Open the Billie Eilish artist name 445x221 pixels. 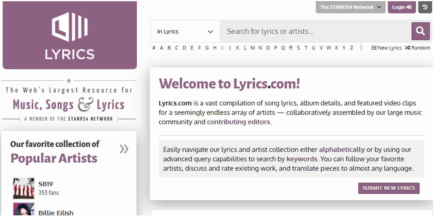[x=56, y=213]
